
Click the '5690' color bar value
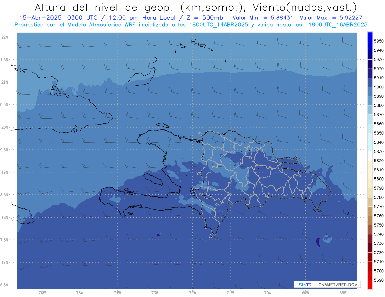[379, 280]
